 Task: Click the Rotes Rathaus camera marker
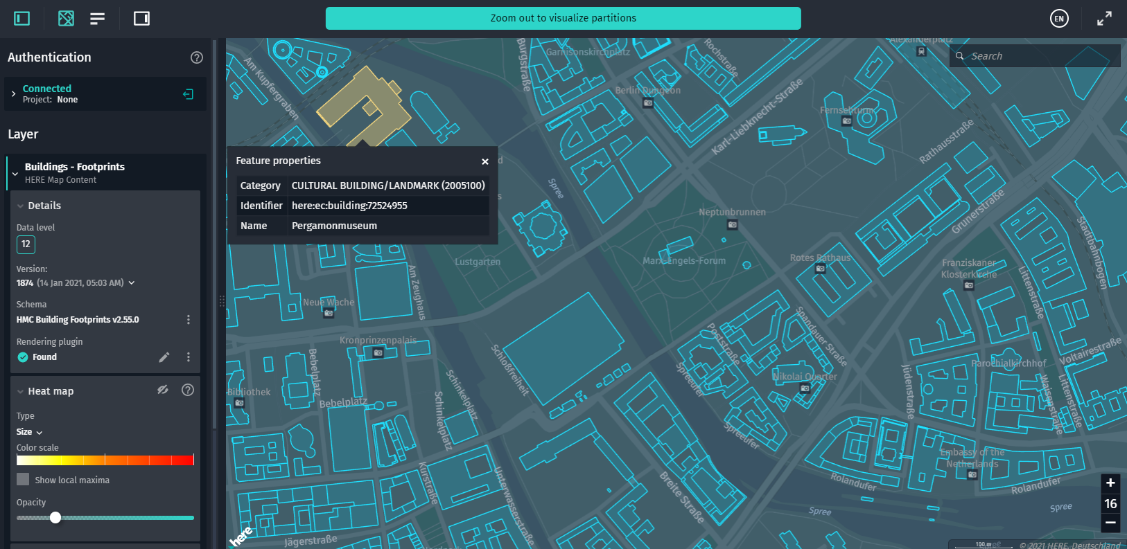click(820, 269)
